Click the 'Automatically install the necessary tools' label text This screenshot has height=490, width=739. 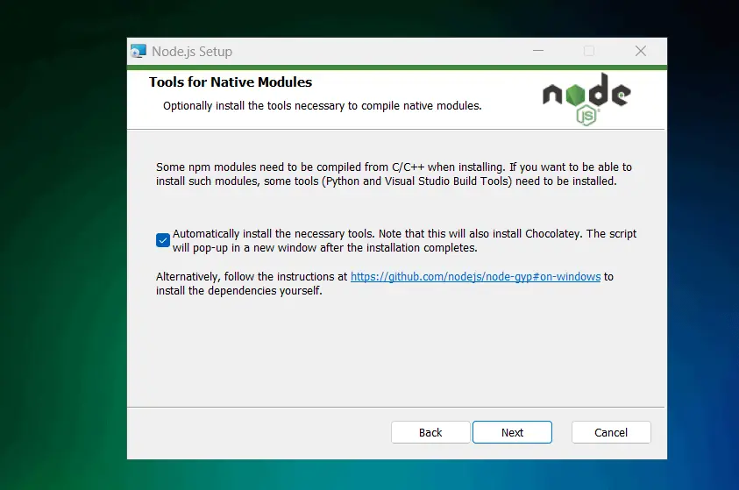[404, 241]
